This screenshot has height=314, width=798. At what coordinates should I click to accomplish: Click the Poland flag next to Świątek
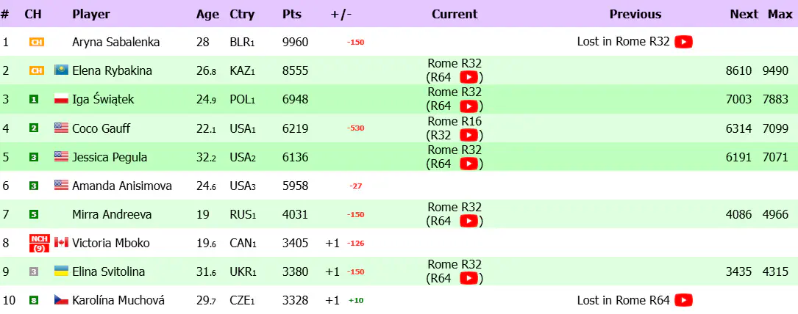click(x=61, y=100)
